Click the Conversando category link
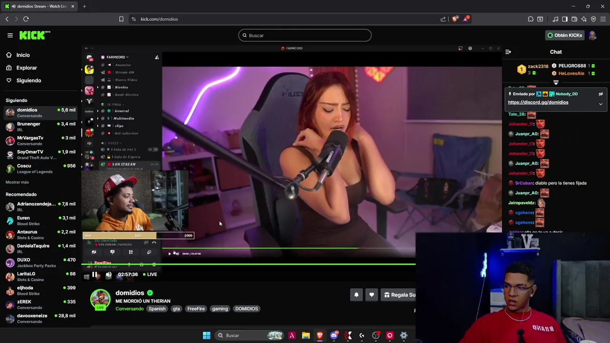 click(x=130, y=309)
